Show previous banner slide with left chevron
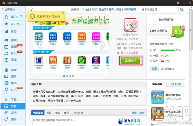Image resolution: width=193 pixels, height=126 pixels. pos(40,45)
